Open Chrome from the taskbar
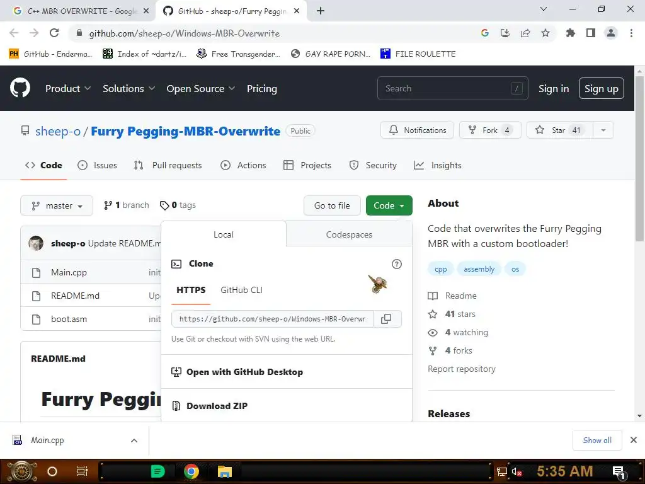 click(191, 471)
